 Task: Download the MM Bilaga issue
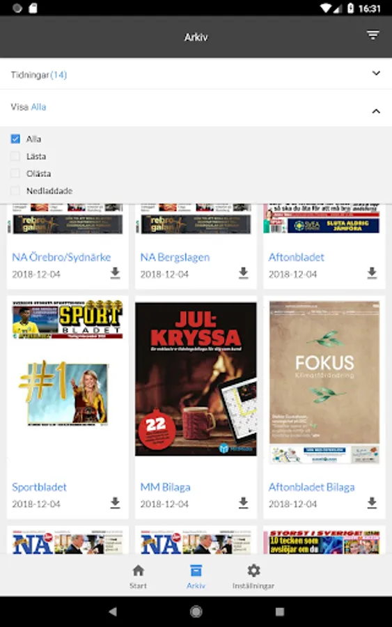pyautogui.click(x=244, y=502)
